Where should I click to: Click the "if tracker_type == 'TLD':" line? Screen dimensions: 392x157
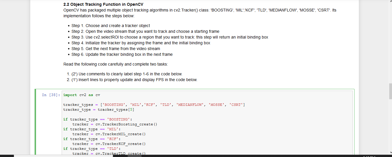92,149
